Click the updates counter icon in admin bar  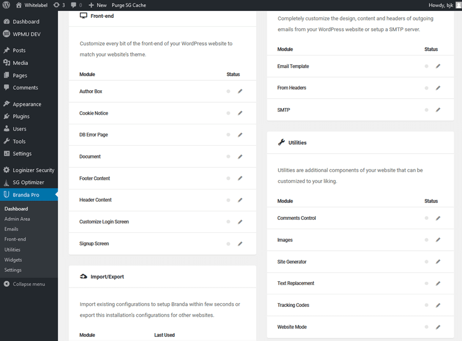pyautogui.click(x=58, y=5)
